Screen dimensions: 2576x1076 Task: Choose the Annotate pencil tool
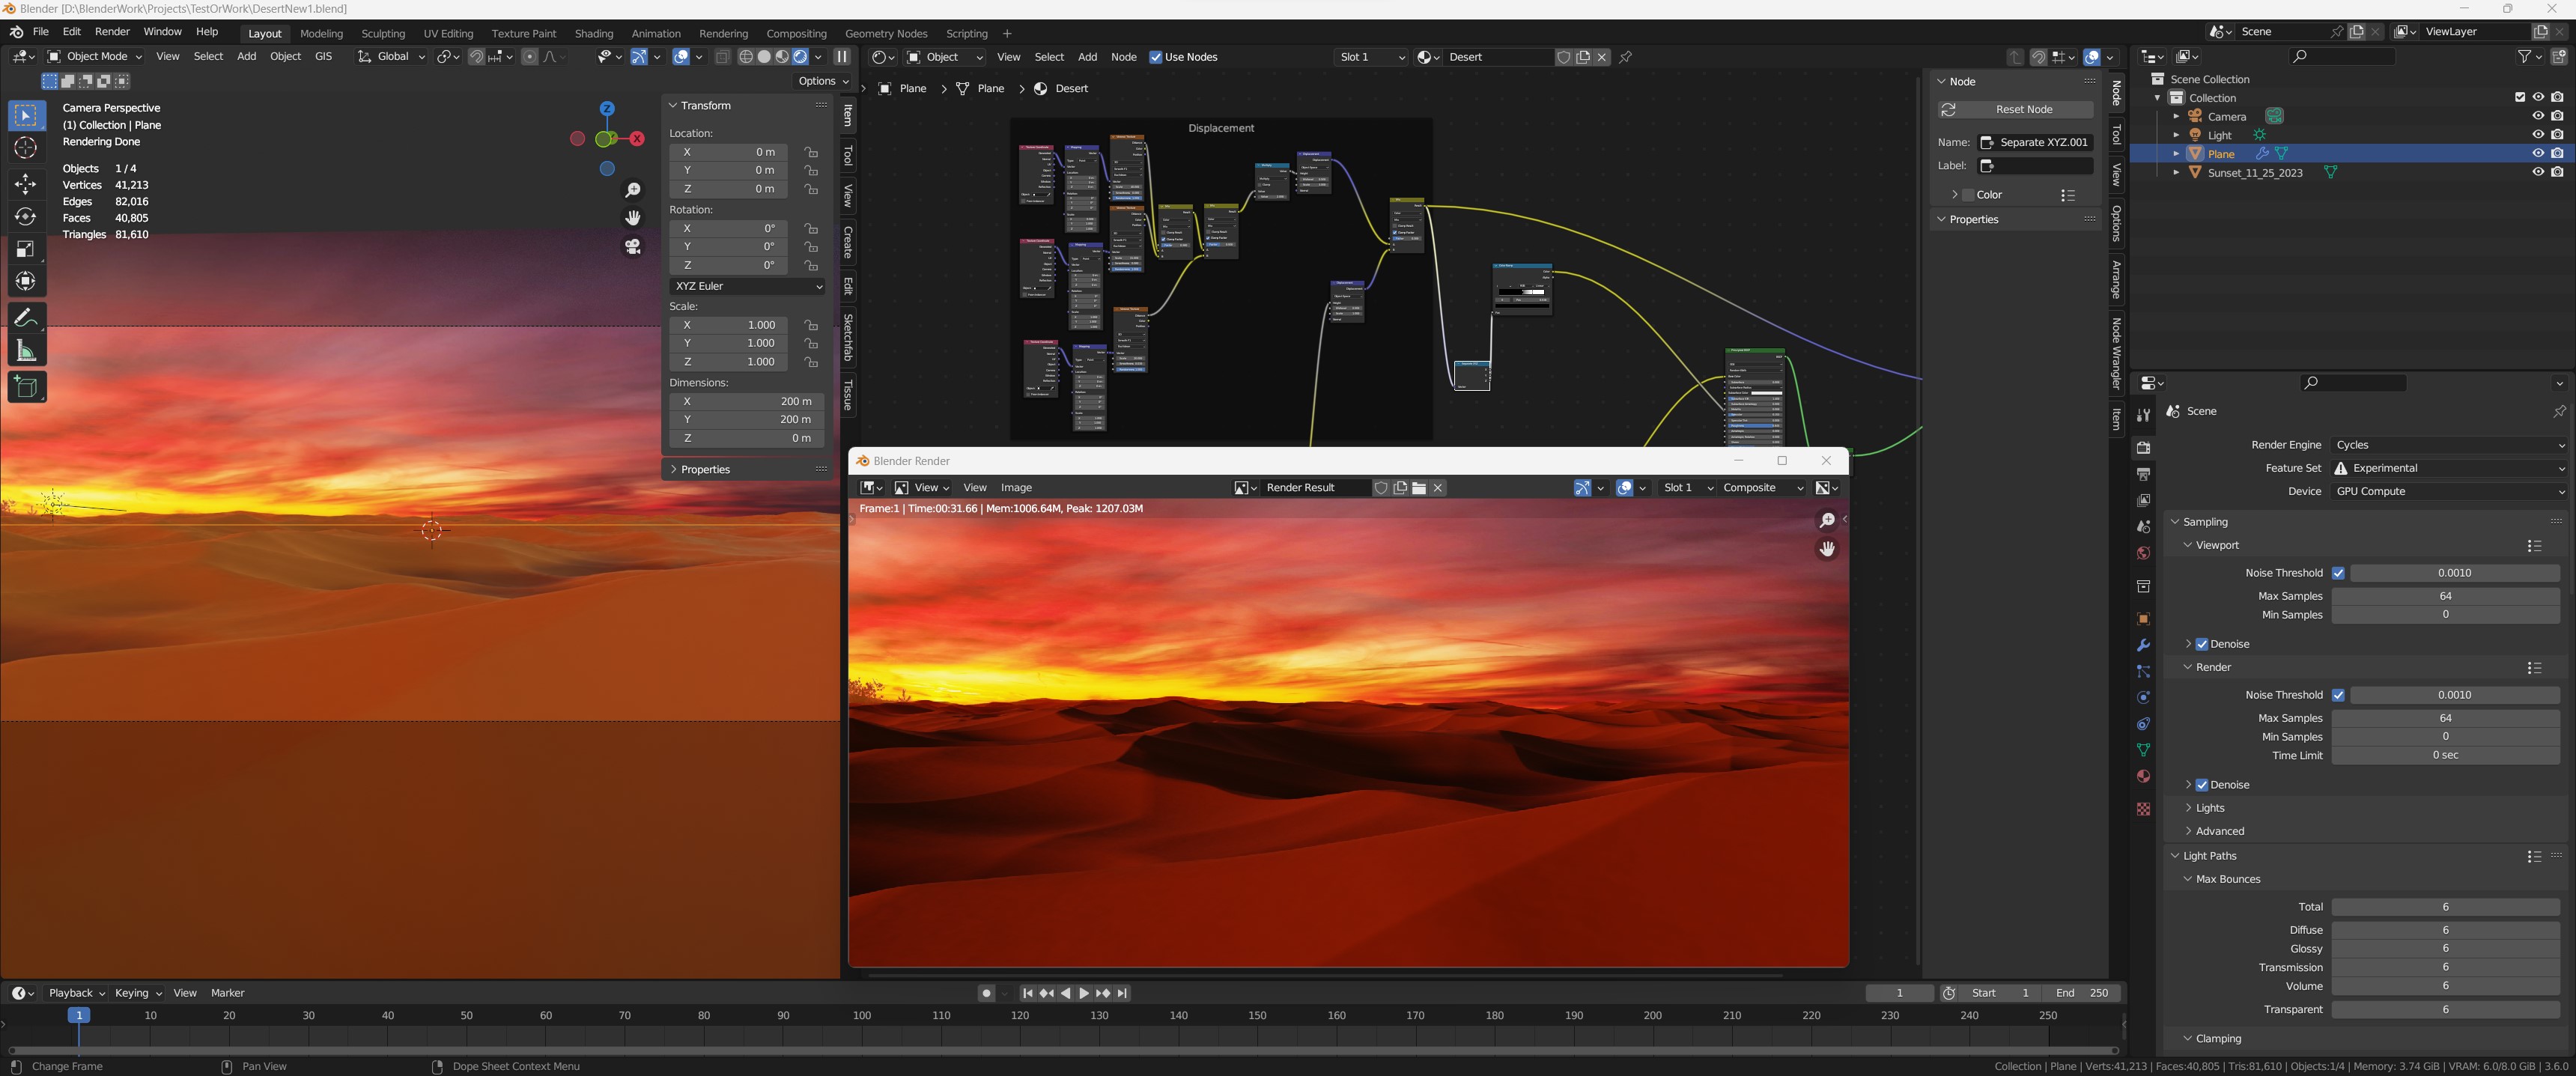click(26, 317)
